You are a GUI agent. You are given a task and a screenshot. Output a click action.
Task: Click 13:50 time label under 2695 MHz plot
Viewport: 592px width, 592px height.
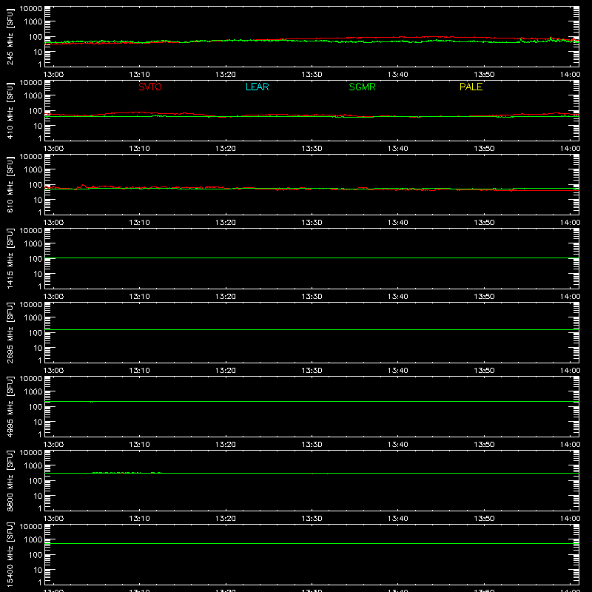(484, 371)
